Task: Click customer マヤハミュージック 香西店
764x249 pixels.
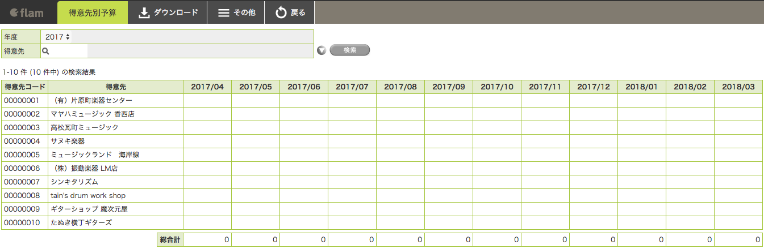Action: click(x=93, y=114)
